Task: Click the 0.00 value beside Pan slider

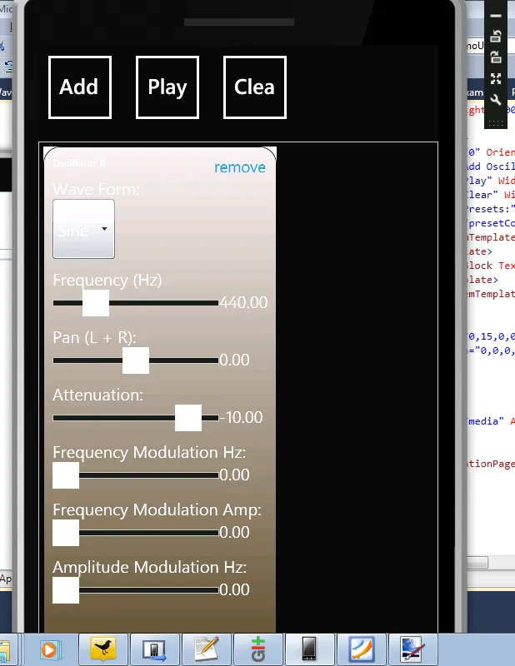Action: click(x=234, y=360)
